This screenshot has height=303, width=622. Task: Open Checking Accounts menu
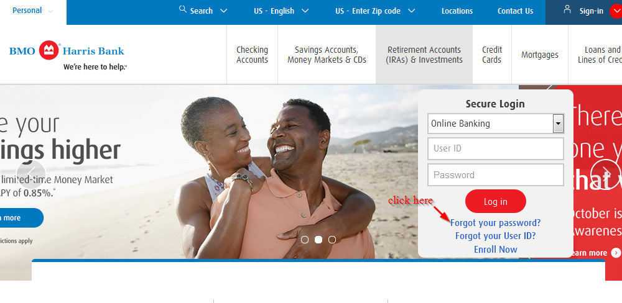[x=253, y=55]
